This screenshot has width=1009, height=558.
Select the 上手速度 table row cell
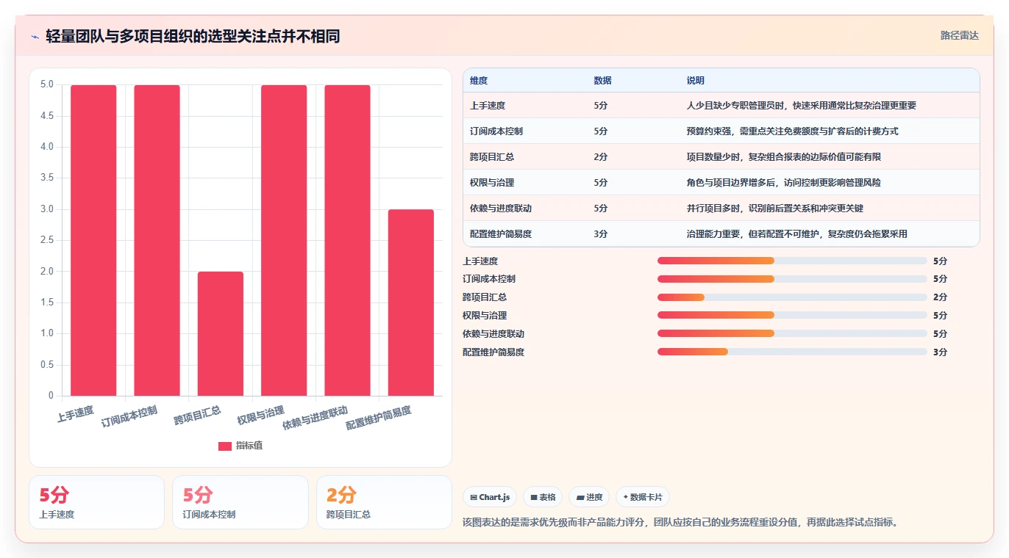(x=488, y=105)
